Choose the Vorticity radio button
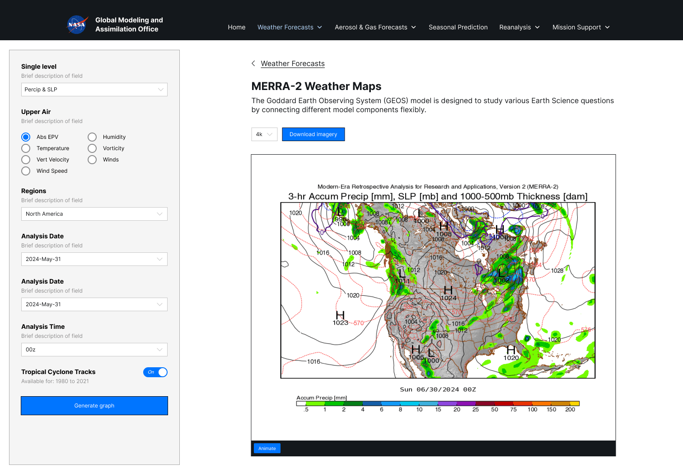 (x=92, y=148)
